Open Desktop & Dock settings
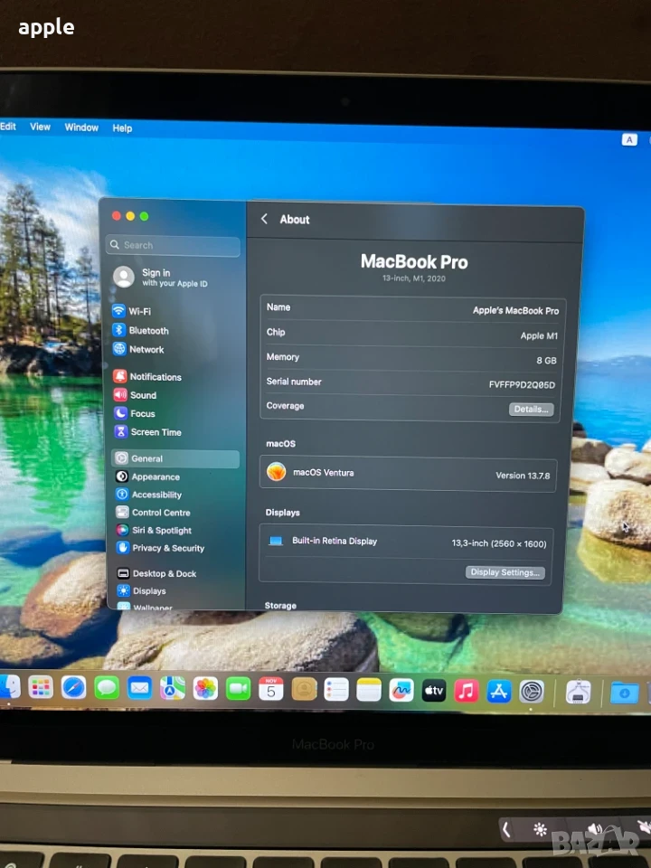 point(156,573)
